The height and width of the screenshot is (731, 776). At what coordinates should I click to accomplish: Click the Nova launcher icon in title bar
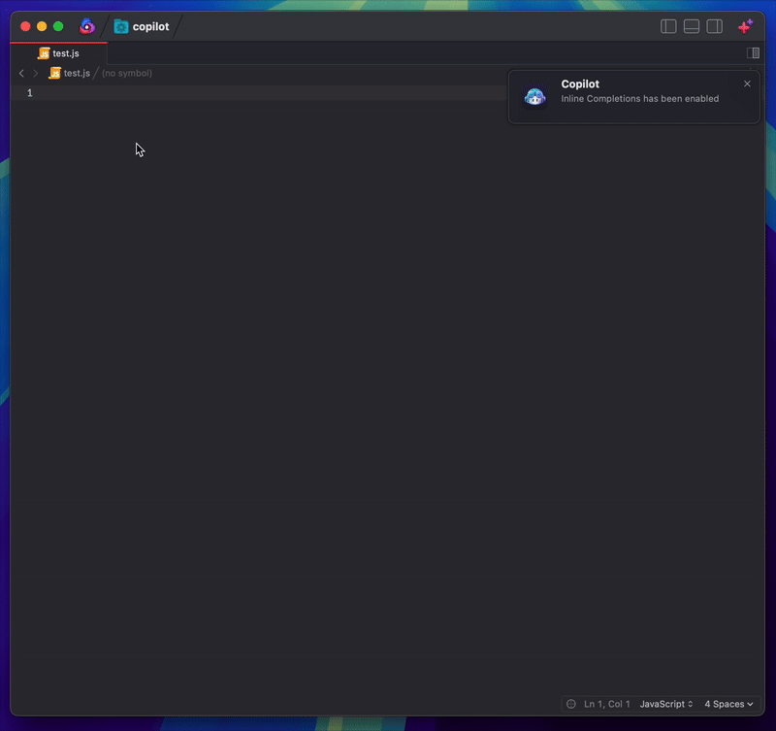tap(87, 26)
